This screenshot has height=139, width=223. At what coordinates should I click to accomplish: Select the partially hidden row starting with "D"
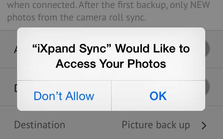(15, 88)
